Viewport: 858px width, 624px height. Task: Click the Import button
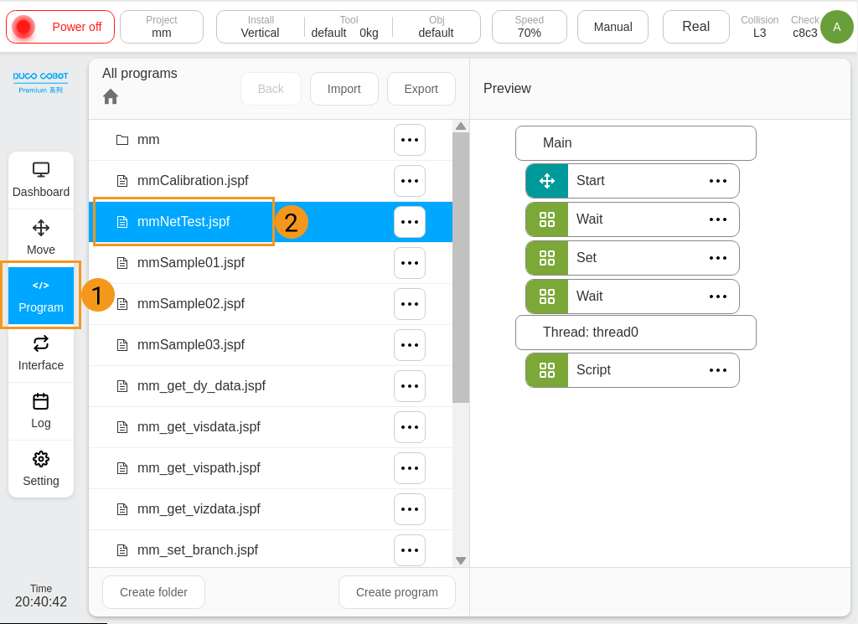(344, 89)
